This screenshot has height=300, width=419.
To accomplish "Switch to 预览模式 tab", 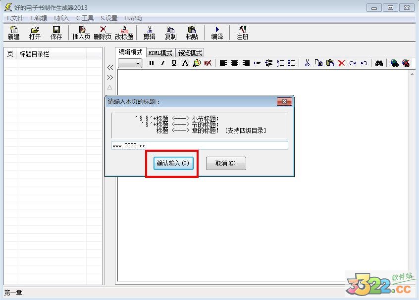I will coord(190,53).
